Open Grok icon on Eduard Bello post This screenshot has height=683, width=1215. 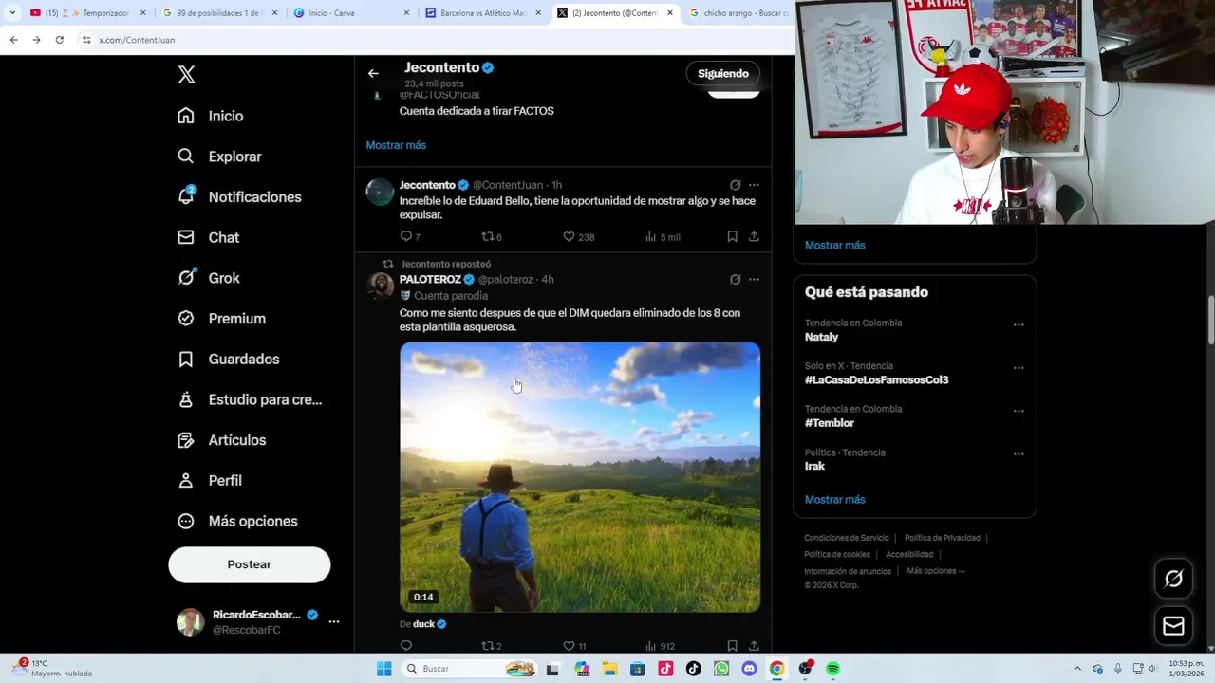735,185
